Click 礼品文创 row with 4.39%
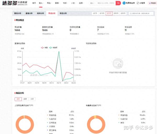The height and width of the screenshot is (134, 157). click(132, 119)
